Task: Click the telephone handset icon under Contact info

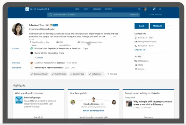Action: (136, 46)
